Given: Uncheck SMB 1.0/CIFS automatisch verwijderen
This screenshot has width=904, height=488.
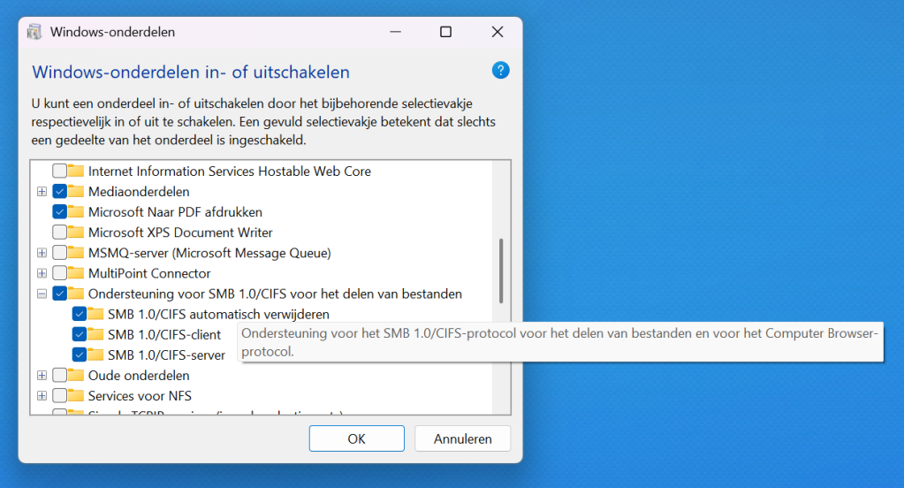Looking at the screenshot, I should tap(79, 315).
